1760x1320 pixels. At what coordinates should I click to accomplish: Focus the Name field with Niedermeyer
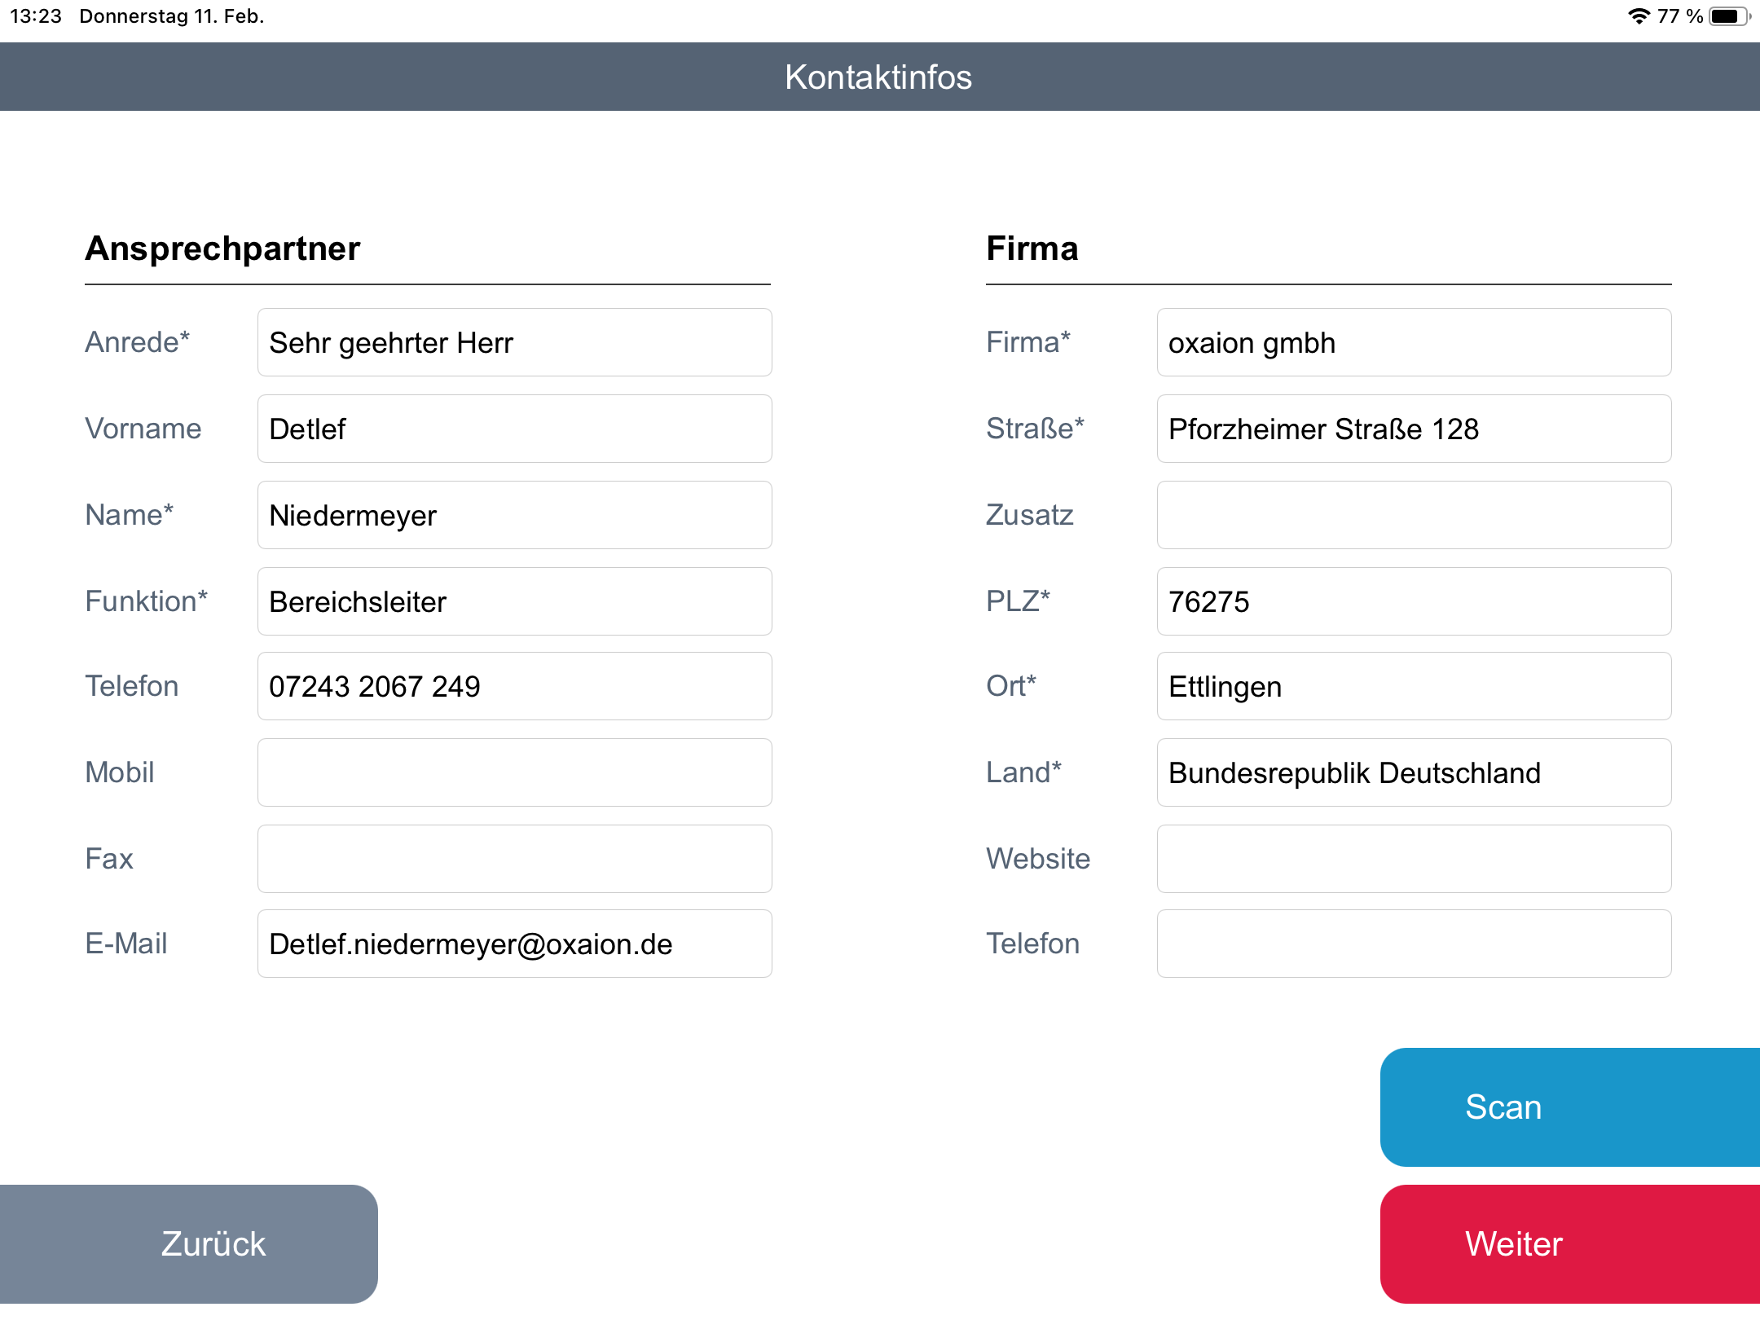tap(514, 515)
